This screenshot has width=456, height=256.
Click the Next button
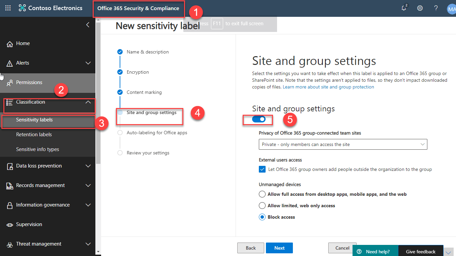279,248
